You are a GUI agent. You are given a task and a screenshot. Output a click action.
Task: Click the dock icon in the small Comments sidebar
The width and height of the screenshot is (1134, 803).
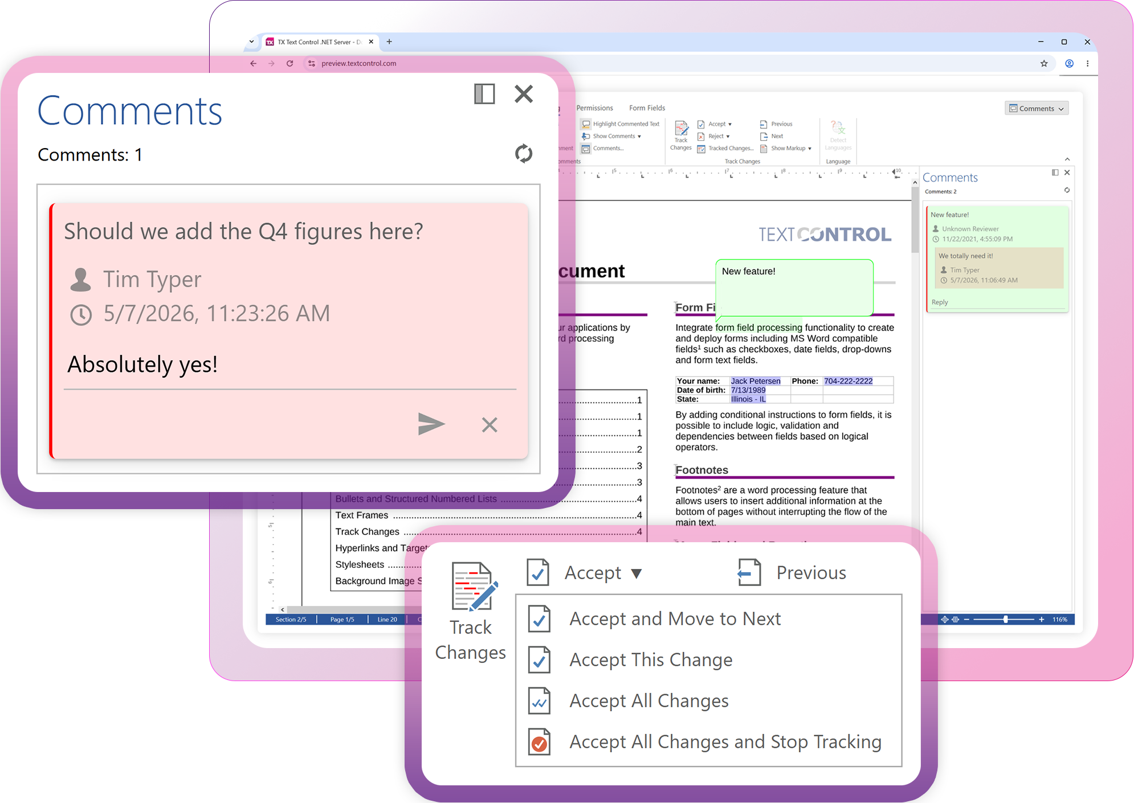coord(1055,173)
